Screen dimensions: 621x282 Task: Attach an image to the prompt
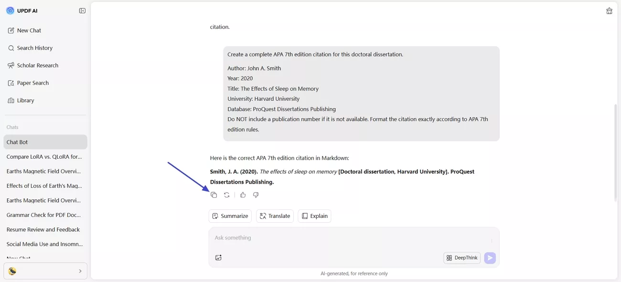pos(218,258)
